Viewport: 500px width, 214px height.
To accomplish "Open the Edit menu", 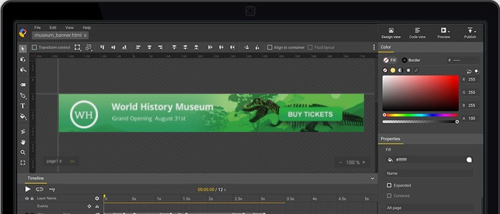I will click(x=53, y=27).
